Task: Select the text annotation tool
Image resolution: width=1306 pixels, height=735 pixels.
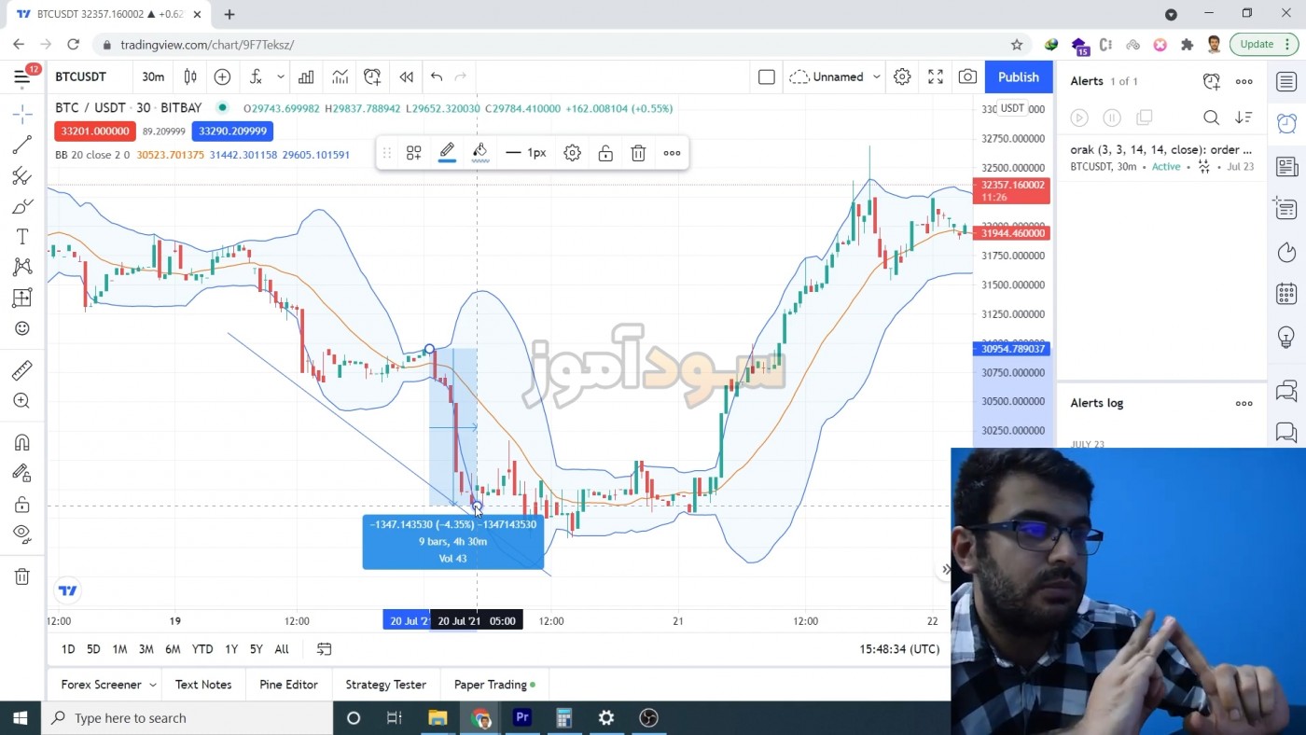Action: point(22,237)
